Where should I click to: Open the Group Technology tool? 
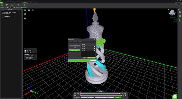(x=18, y=5)
